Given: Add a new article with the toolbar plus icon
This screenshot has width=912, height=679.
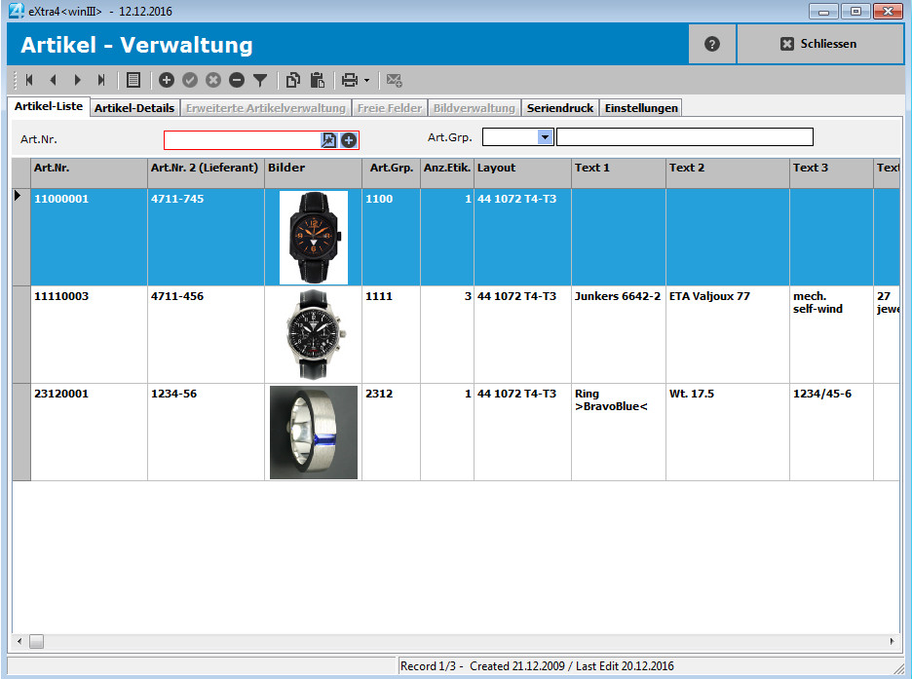Looking at the screenshot, I should (x=167, y=80).
